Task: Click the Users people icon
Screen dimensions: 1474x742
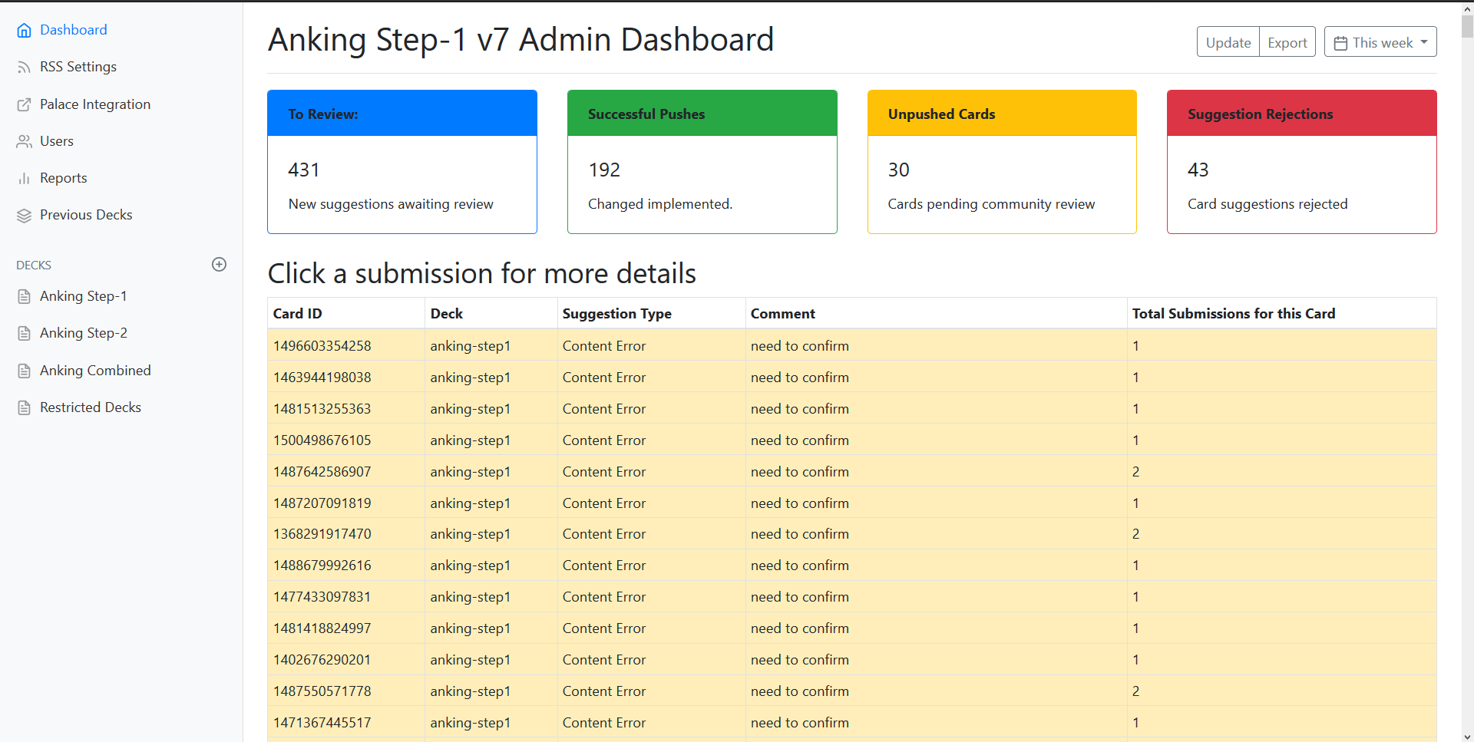Action: (25, 141)
